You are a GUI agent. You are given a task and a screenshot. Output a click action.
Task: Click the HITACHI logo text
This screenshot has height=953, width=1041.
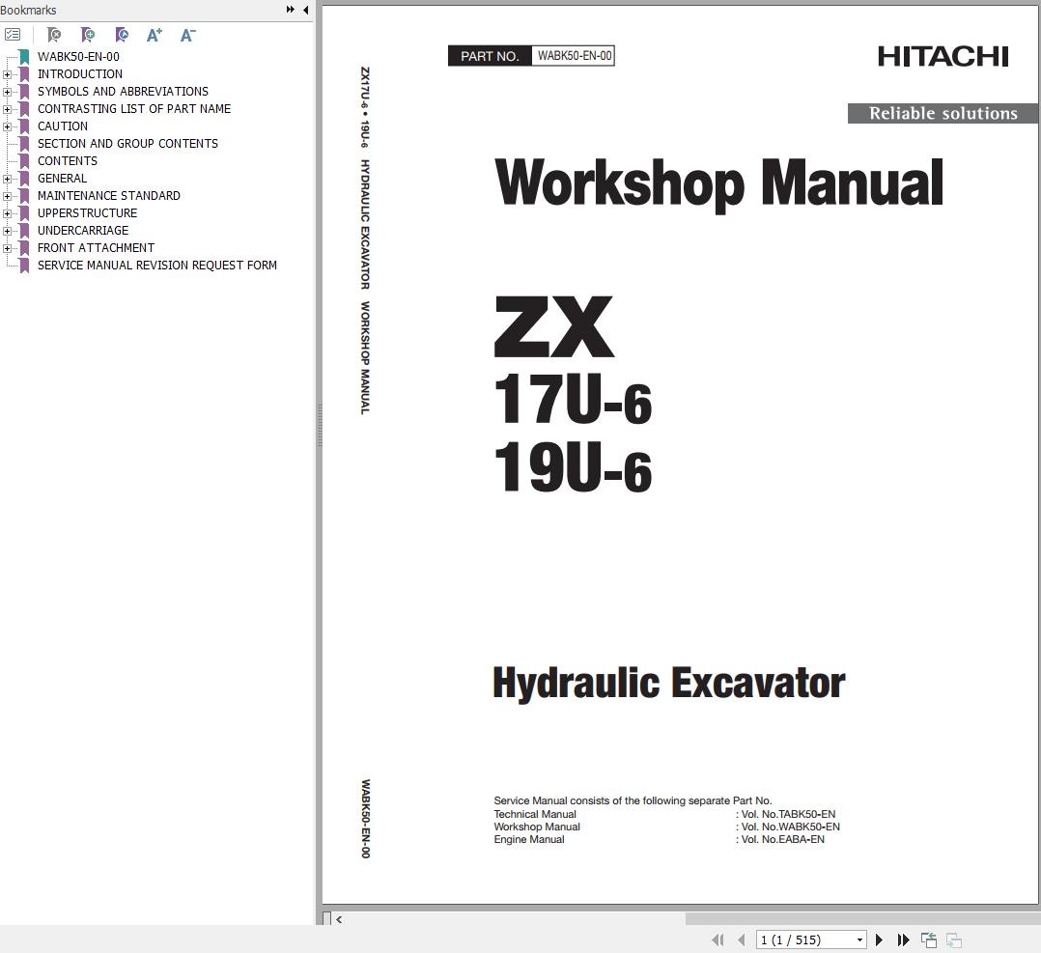point(943,57)
